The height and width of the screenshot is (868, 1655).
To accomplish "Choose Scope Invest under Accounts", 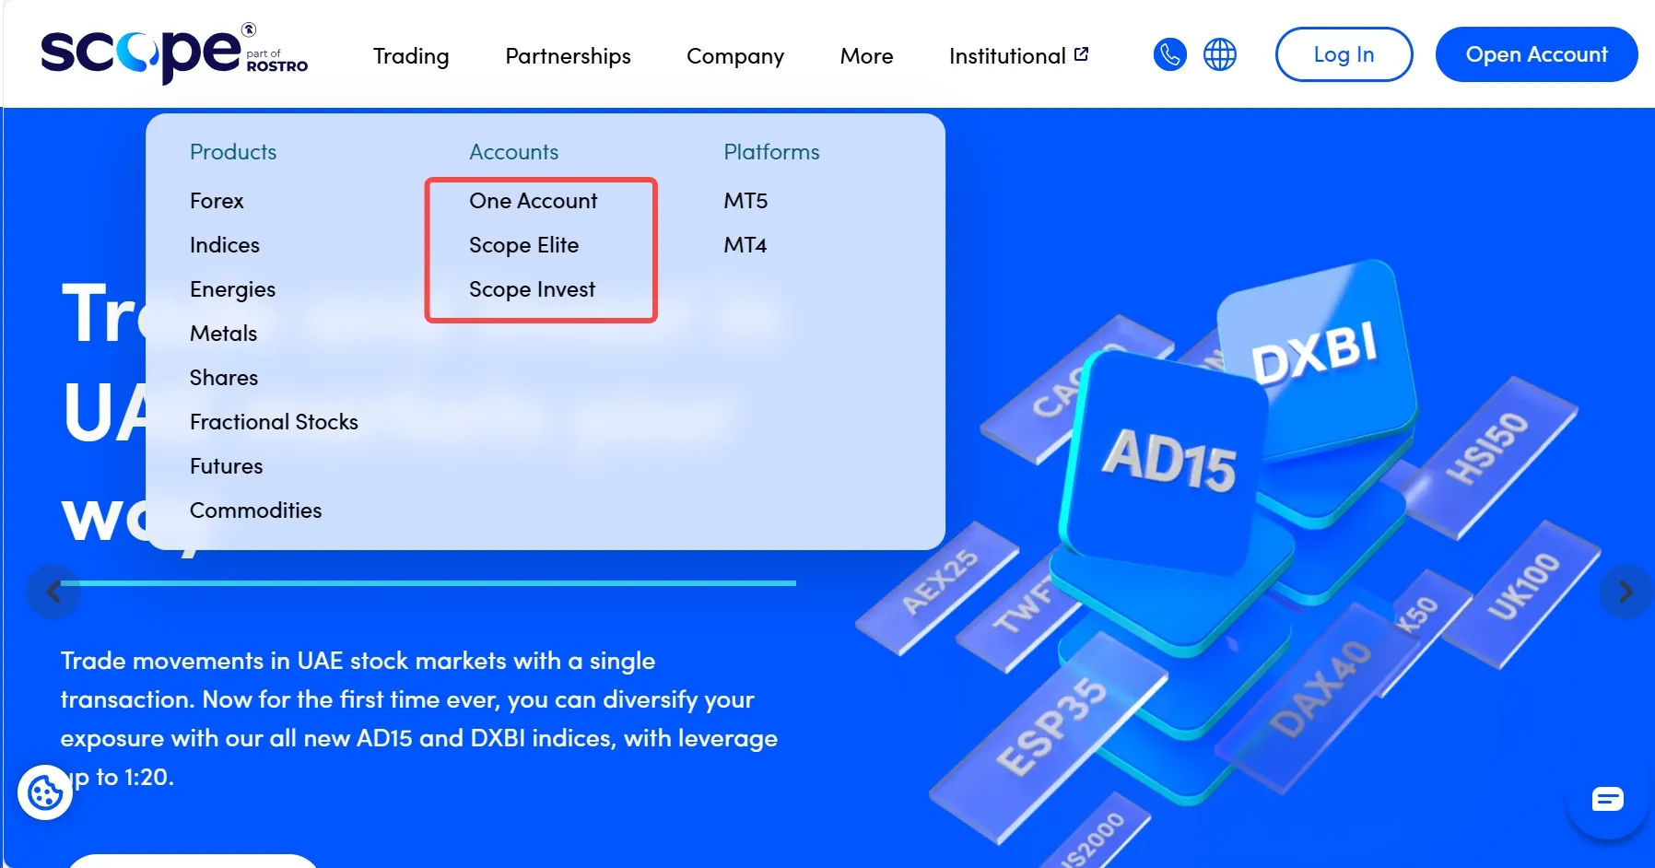I will pos(533,289).
